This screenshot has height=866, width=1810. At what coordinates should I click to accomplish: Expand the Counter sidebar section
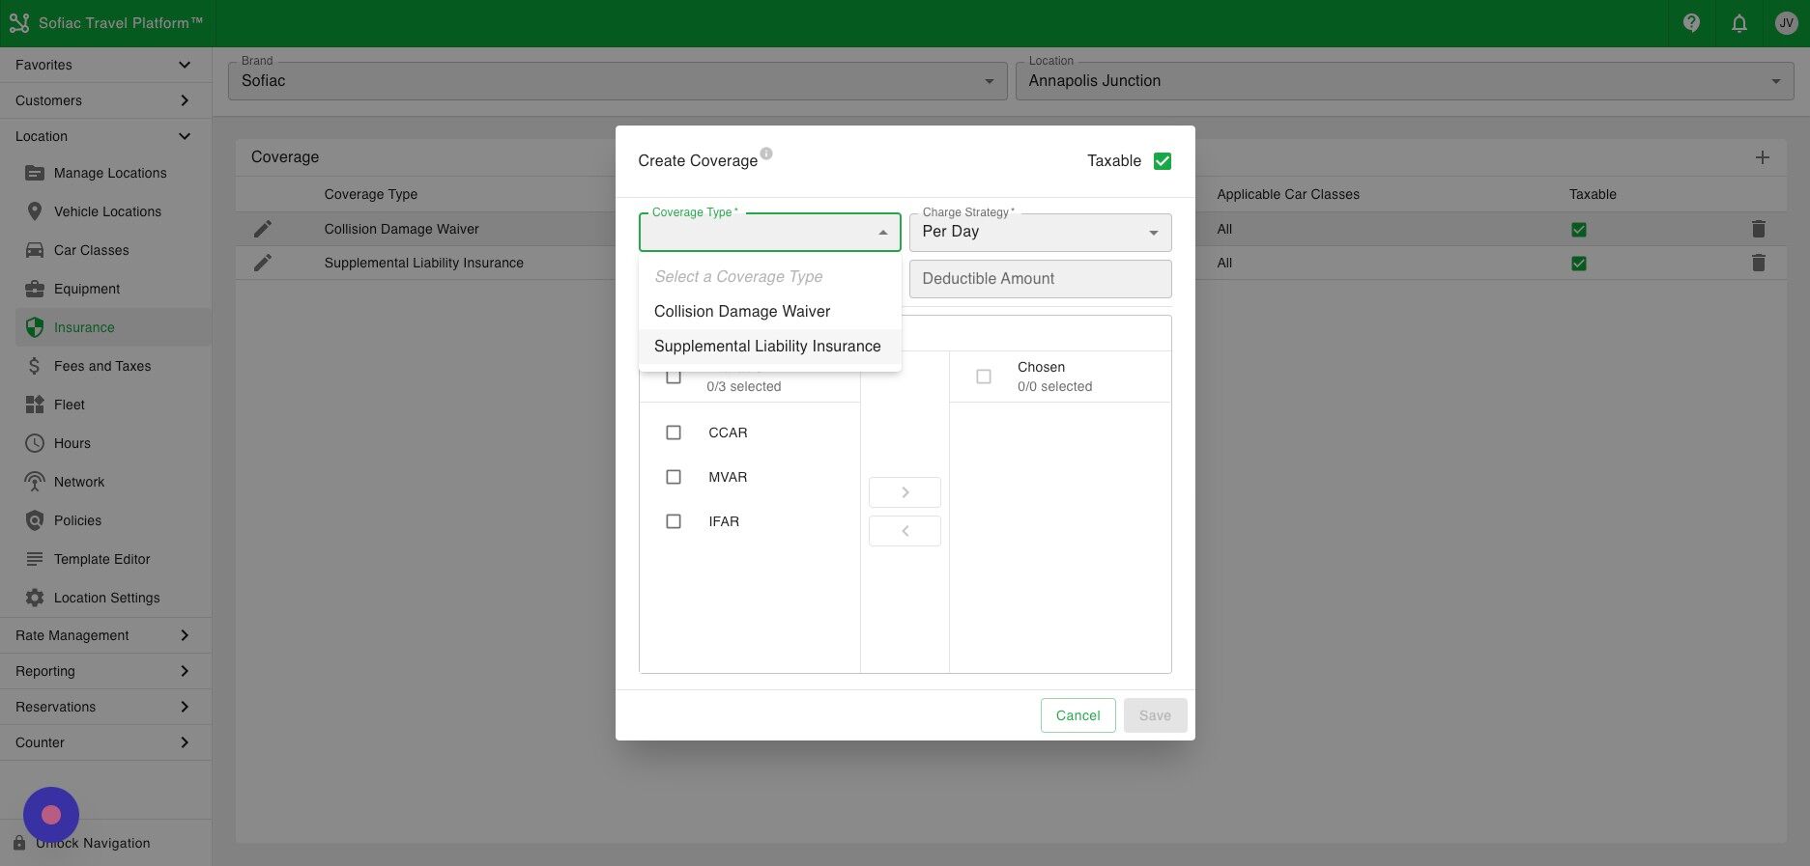pyautogui.click(x=105, y=742)
